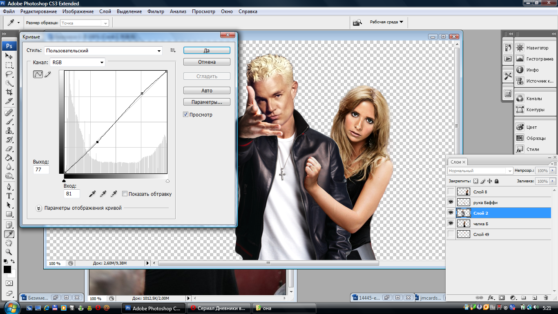
Task: Click the Авто button
Action: click(207, 91)
